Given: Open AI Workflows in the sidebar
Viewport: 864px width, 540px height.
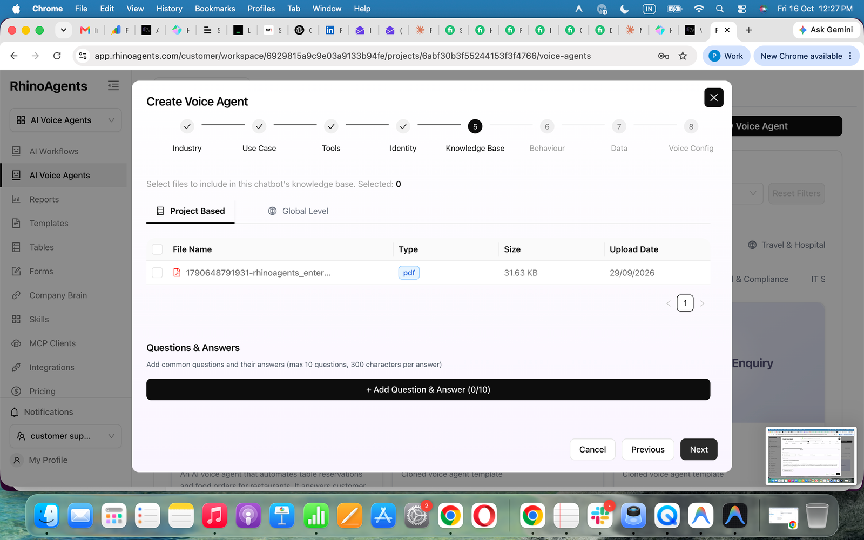Looking at the screenshot, I should [x=54, y=151].
